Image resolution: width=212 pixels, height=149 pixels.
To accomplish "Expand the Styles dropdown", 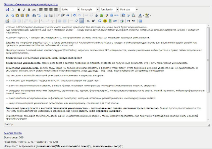I will pos(70,10).
